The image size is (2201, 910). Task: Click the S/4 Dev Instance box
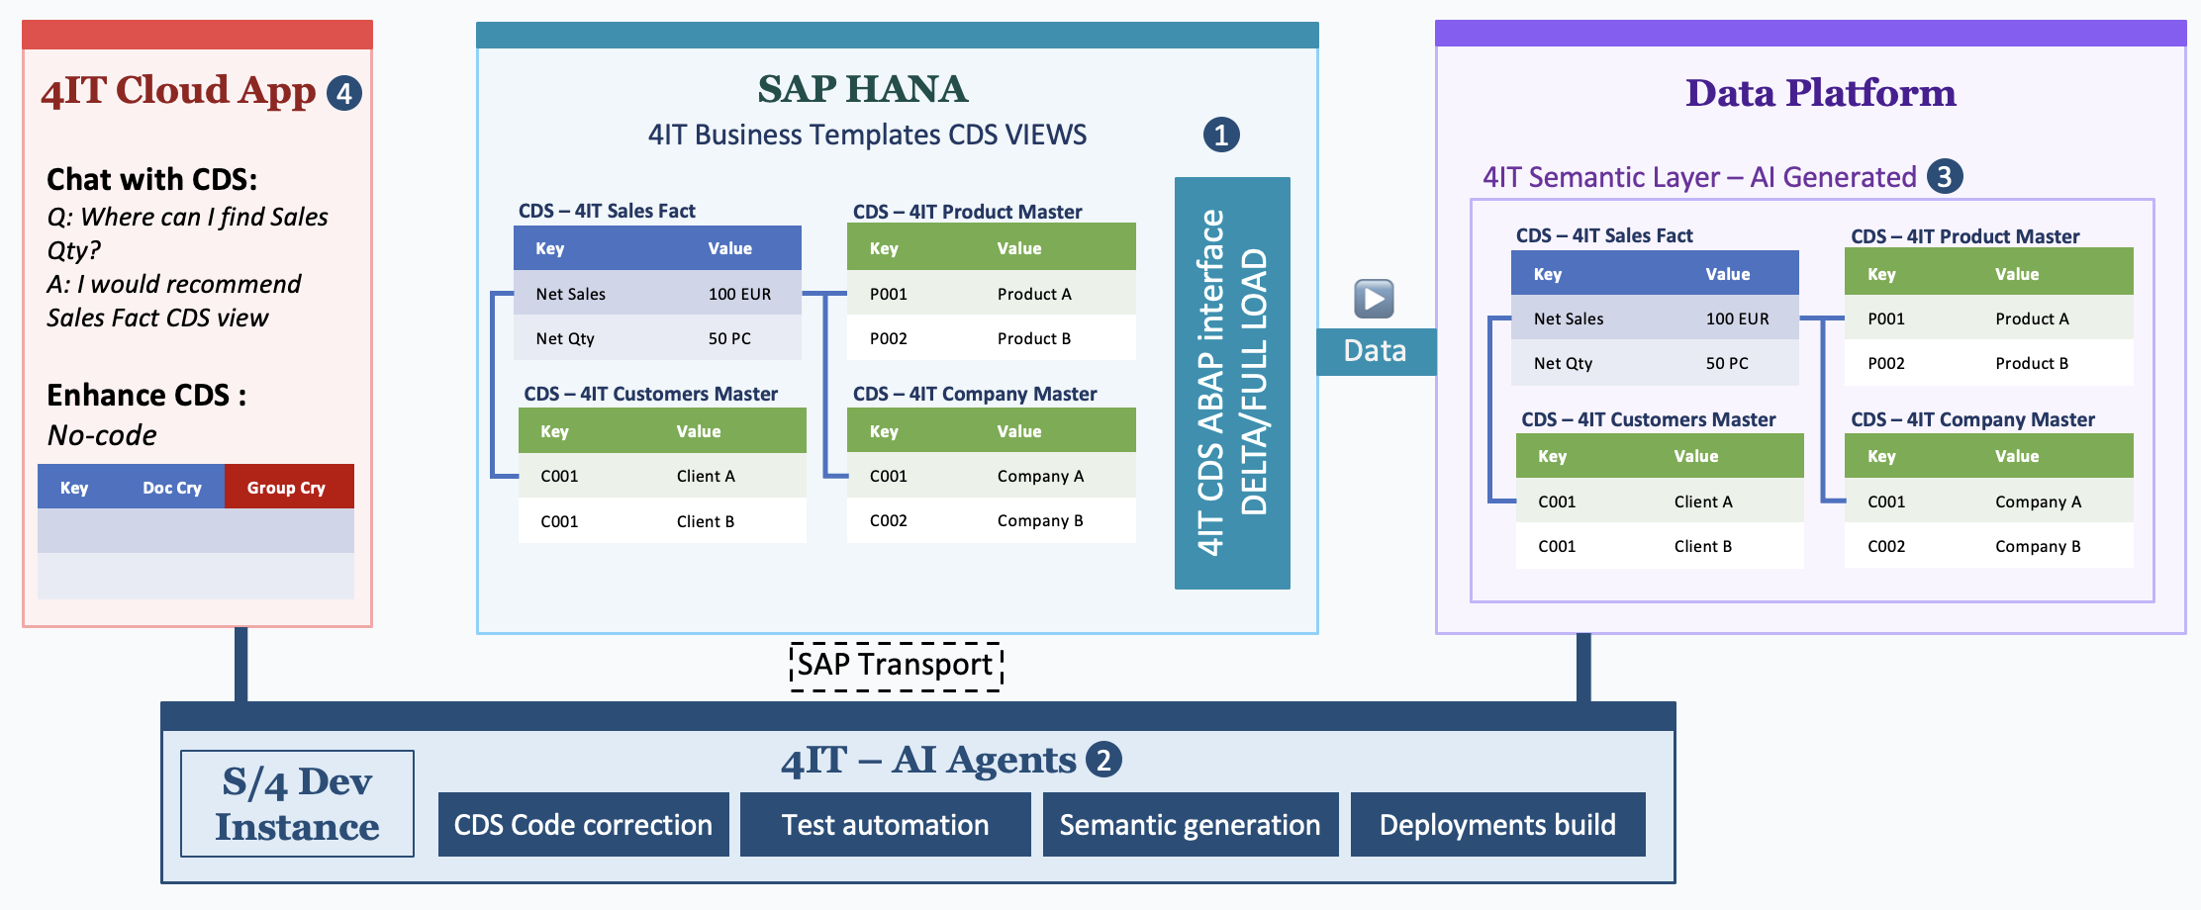(x=297, y=803)
